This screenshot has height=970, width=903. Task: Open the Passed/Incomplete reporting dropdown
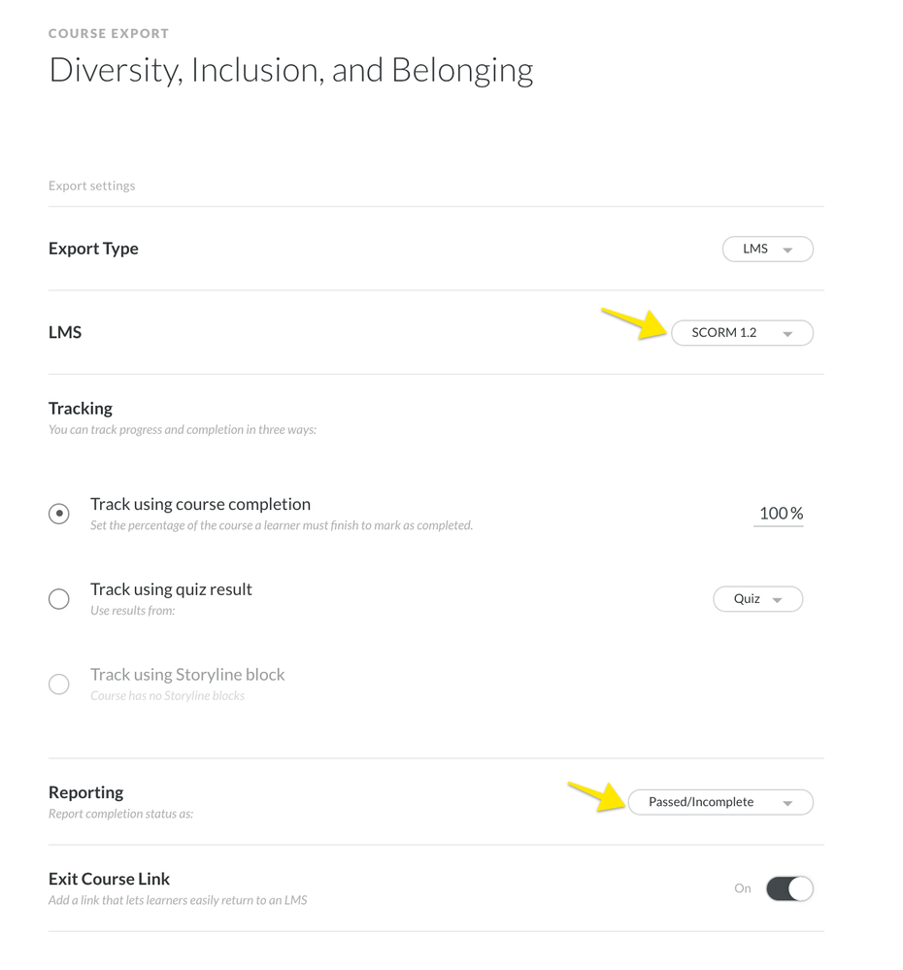(x=720, y=803)
